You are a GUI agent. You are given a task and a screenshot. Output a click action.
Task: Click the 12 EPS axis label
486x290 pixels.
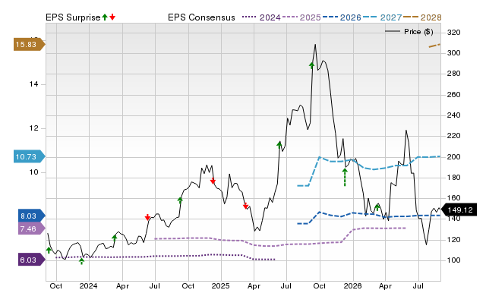pos(33,128)
